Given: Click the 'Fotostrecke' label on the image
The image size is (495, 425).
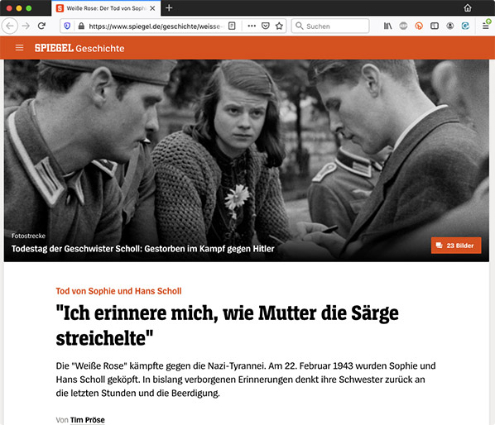Looking at the screenshot, I should 28,236.
